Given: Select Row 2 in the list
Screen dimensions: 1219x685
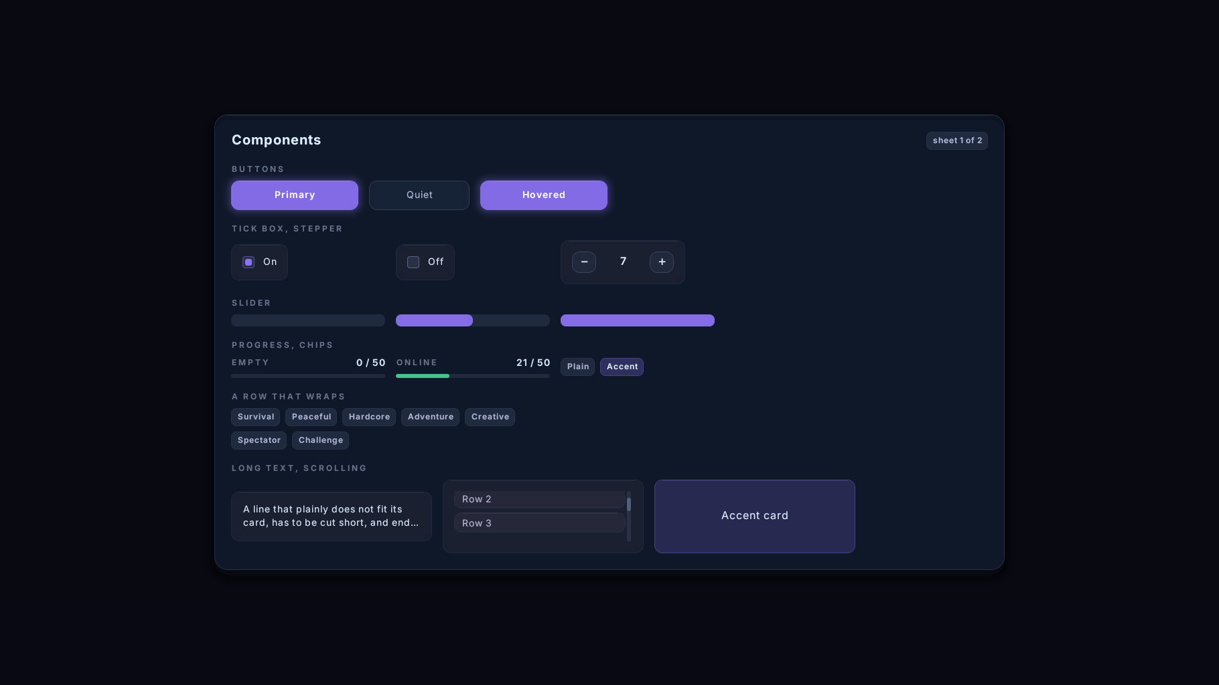Looking at the screenshot, I should (540, 499).
